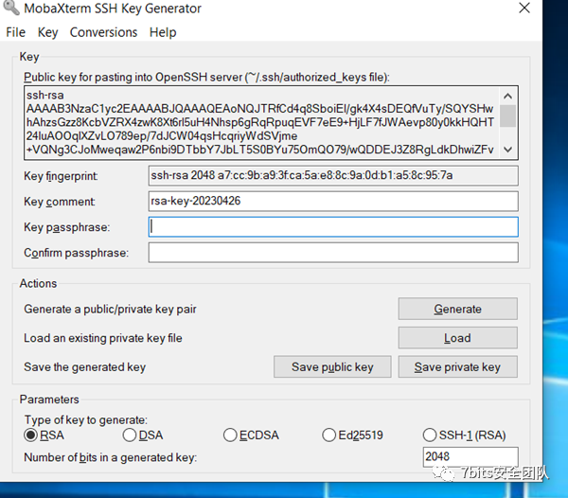The width and height of the screenshot is (568, 498).
Task: Open the Key menu
Action: pyautogui.click(x=47, y=32)
